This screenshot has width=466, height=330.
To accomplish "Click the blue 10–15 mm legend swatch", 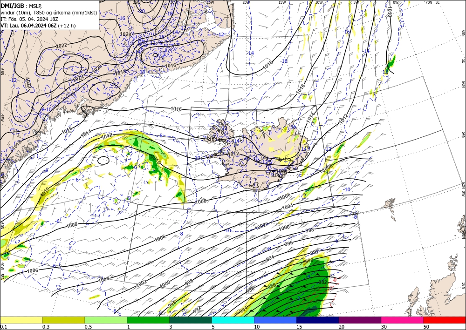I will (x=275, y=320).
